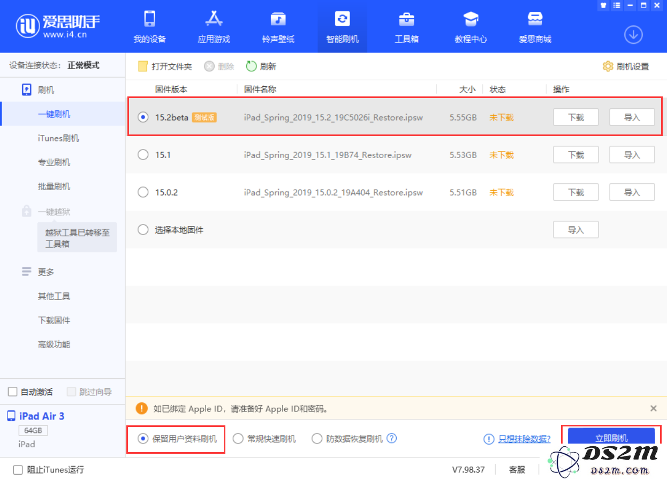Switch to the 智能刷机 tab
The height and width of the screenshot is (480, 667).
click(342, 27)
